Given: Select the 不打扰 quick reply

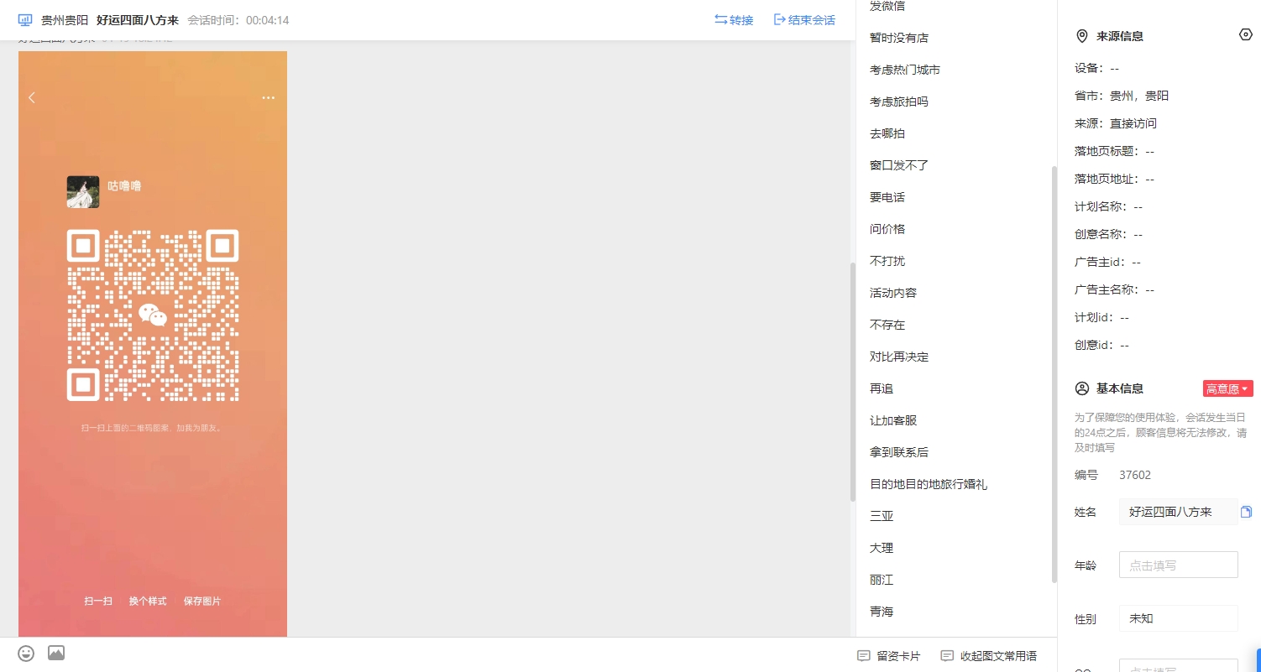Looking at the screenshot, I should click(x=887, y=261).
